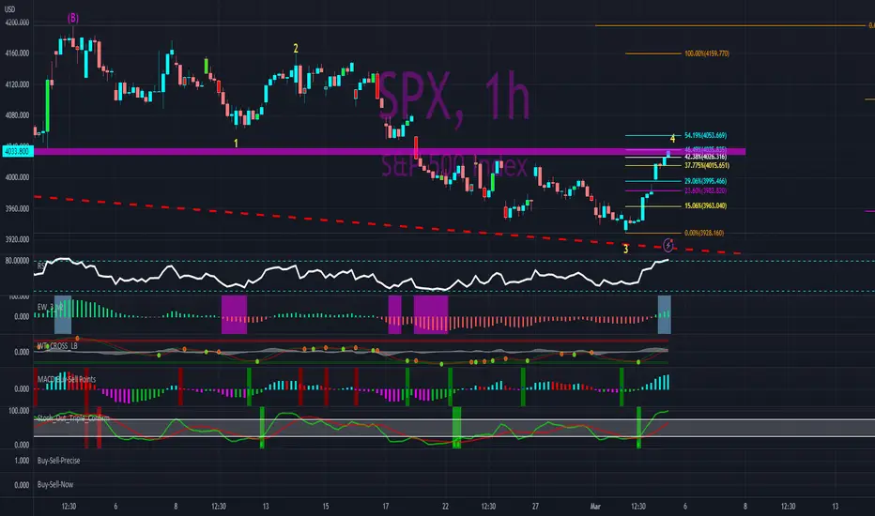Click the 4200.000 price axis label
This screenshot has width=875, height=516.
tap(17, 23)
